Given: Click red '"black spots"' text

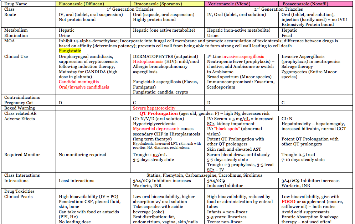Looking at the screenshot, I should pos(227,129).
